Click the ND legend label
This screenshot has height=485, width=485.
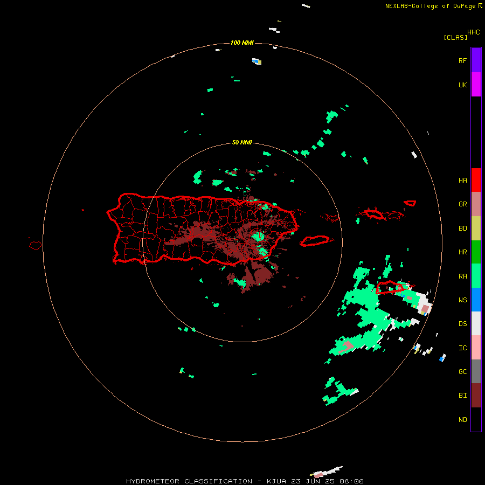pos(462,420)
